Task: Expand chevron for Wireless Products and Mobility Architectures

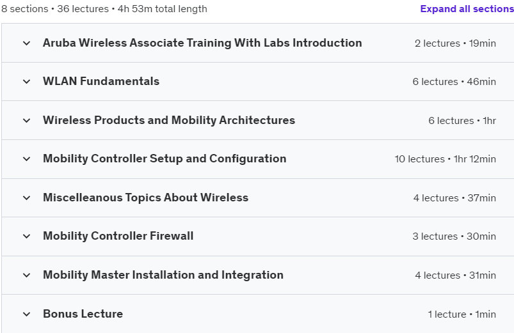Action: [x=26, y=121]
